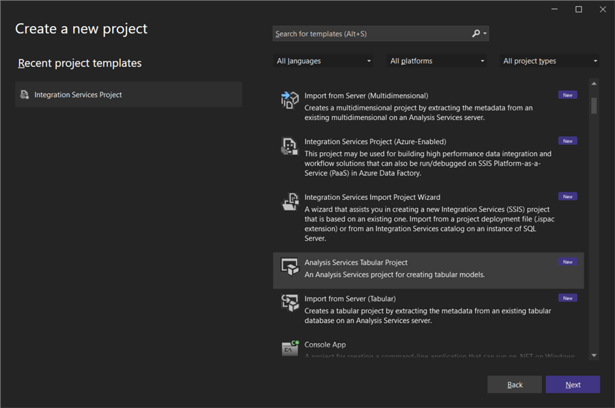Open the All platforms dropdown
This screenshot has width=615, height=408.
tap(437, 61)
